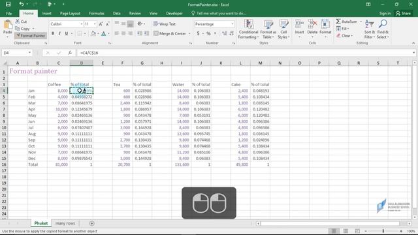The width and height of the screenshot is (418, 235).
Task: Click the Borders icon
Action: pyautogui.click(x=80, y=33)
